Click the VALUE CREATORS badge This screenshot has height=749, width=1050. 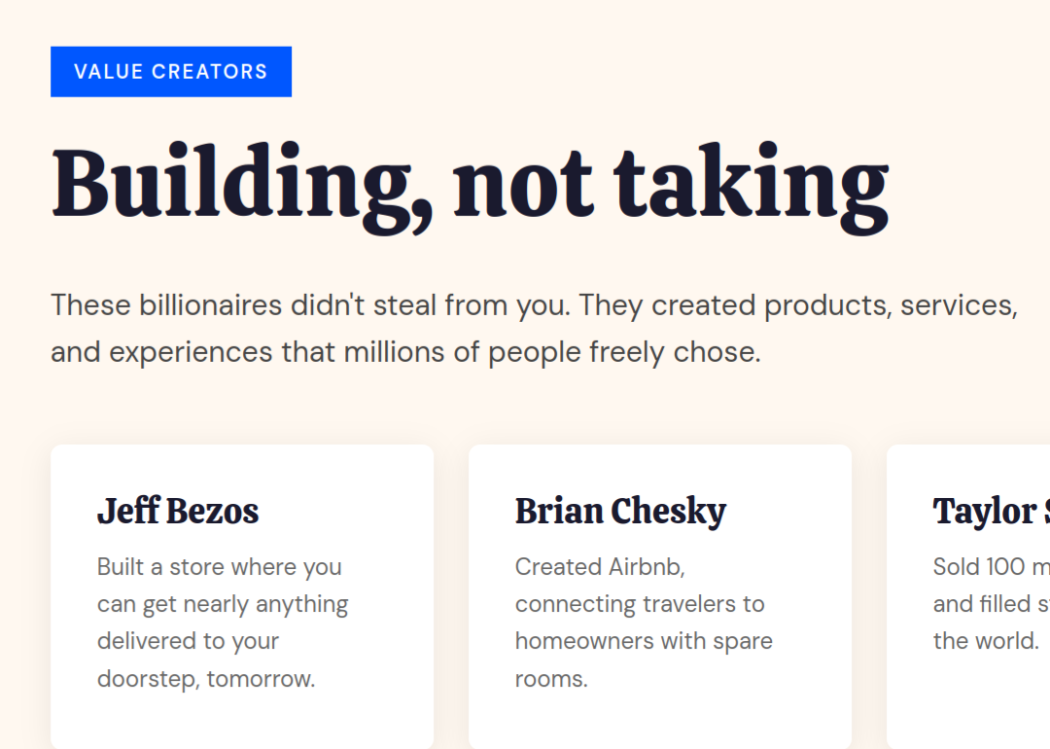tap(170, 72)
